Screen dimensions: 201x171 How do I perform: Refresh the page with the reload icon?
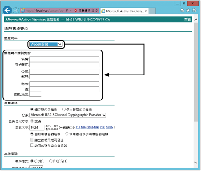pos(96,10)
